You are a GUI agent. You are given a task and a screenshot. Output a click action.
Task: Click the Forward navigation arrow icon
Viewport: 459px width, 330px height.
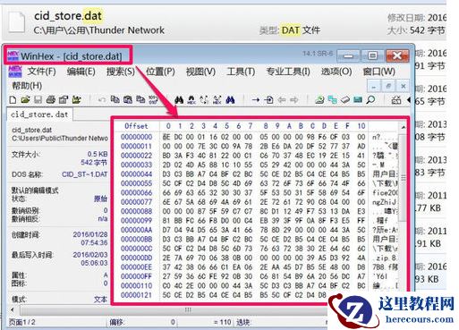[294, 100]
